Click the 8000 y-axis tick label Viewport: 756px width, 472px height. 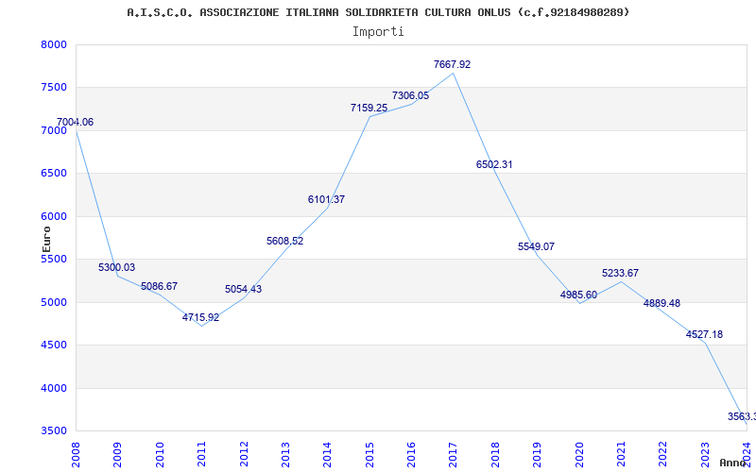click(54, 44)
